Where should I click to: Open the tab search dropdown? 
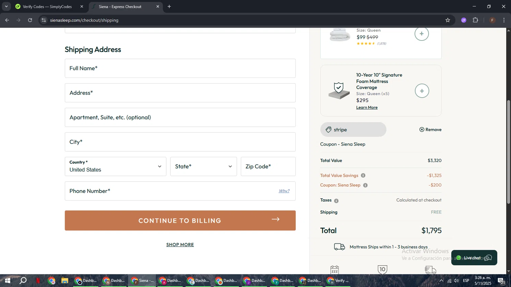(x=6, y=6)
